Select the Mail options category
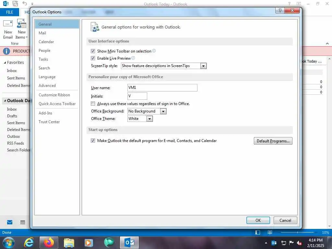 point(57,33)
